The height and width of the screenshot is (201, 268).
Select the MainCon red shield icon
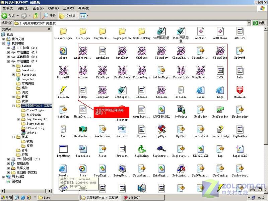pos(240,90)
